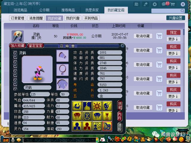Select the figure with circuit lines skill icon
The width and height of the screenshot is (191, 143).
(x=97, y=126)
